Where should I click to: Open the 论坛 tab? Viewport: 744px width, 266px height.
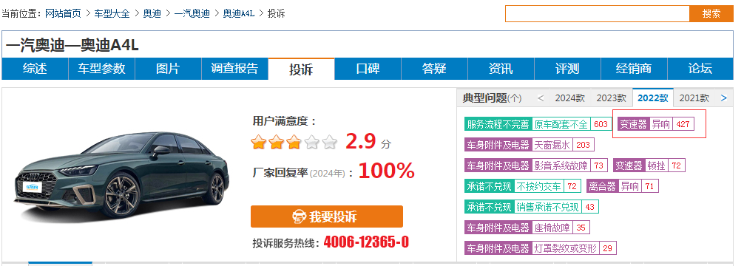click(x=700, y=69)
